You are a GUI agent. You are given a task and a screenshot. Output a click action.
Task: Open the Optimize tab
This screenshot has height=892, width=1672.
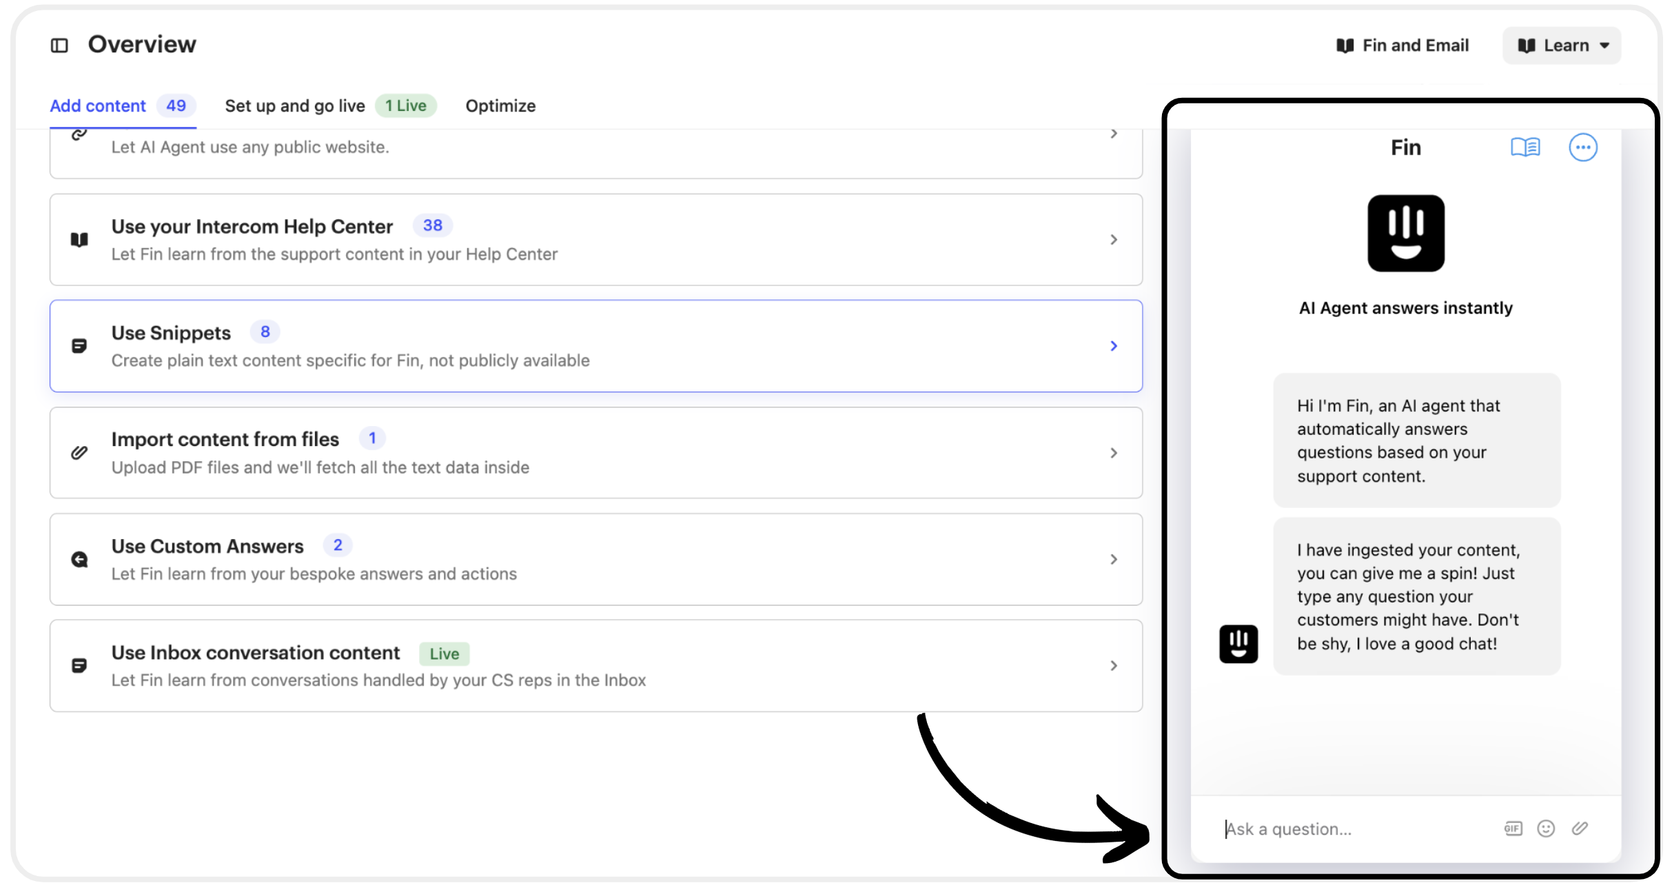coord(500,106)
